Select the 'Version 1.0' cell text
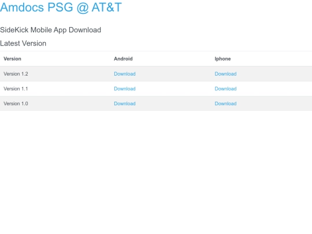This screenshot has width=312, height=234. [16, 103]
